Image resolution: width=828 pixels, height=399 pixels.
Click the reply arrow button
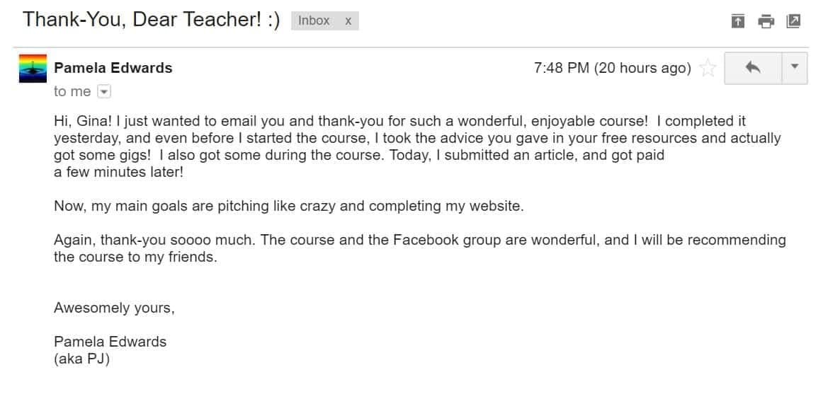click(x=753, y=68)
